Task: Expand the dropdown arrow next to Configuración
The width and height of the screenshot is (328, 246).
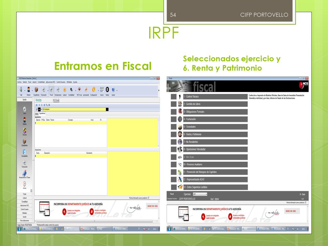Action: pos(98,91)
